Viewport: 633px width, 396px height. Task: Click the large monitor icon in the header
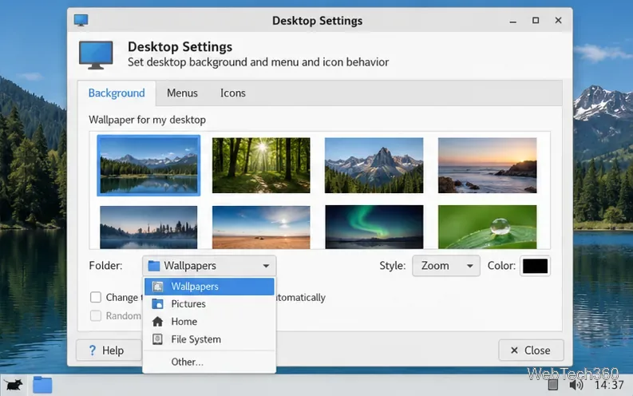point(96,55)
